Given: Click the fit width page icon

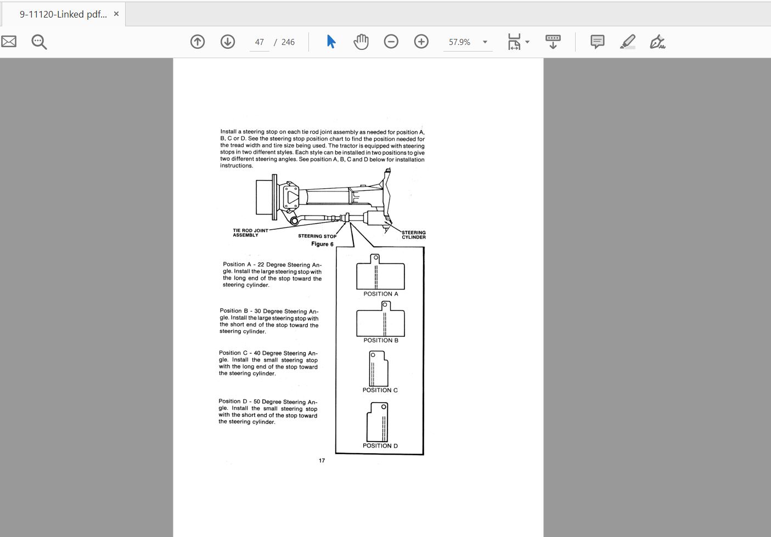Looking at the screenshot, I should click(514, 42).
